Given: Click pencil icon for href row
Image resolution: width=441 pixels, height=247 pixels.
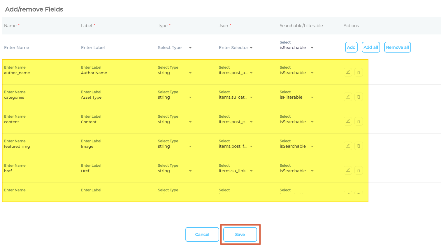Looking at the screenshot, I should [348, 170].
